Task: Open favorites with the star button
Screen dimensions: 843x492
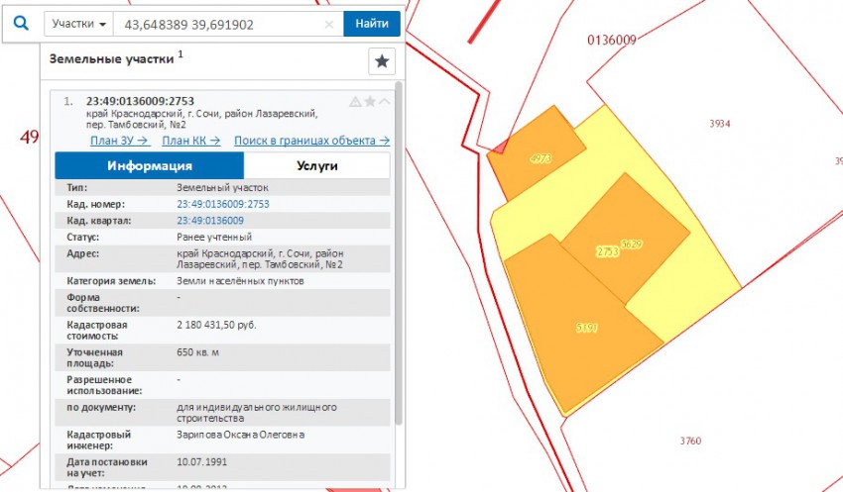Action: [x=382, y=61]
